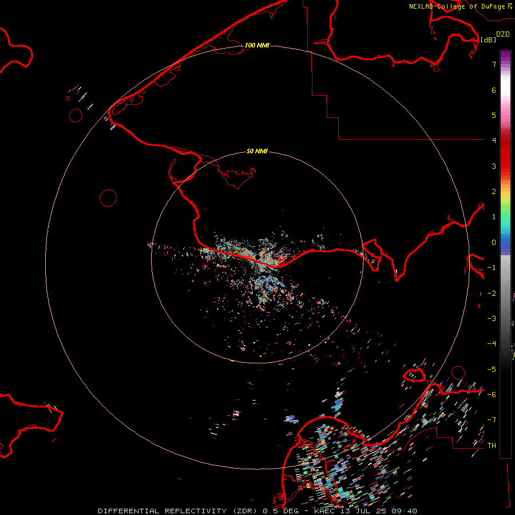Select the -4 value on the color scale
This screenshot has height=515, width=515.
(x=492, y=343)
